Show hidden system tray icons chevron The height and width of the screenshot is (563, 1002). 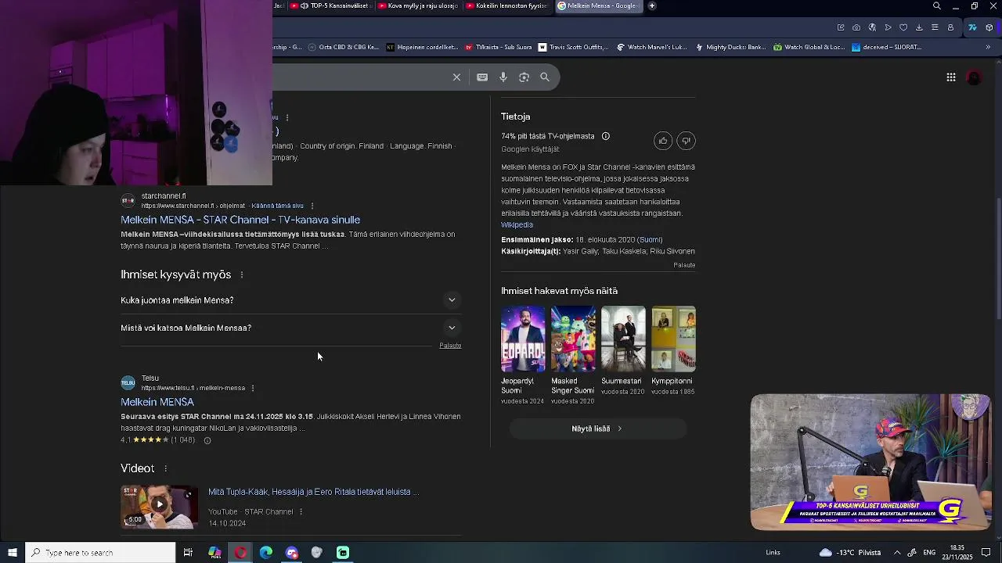click(x=897, y=553)
